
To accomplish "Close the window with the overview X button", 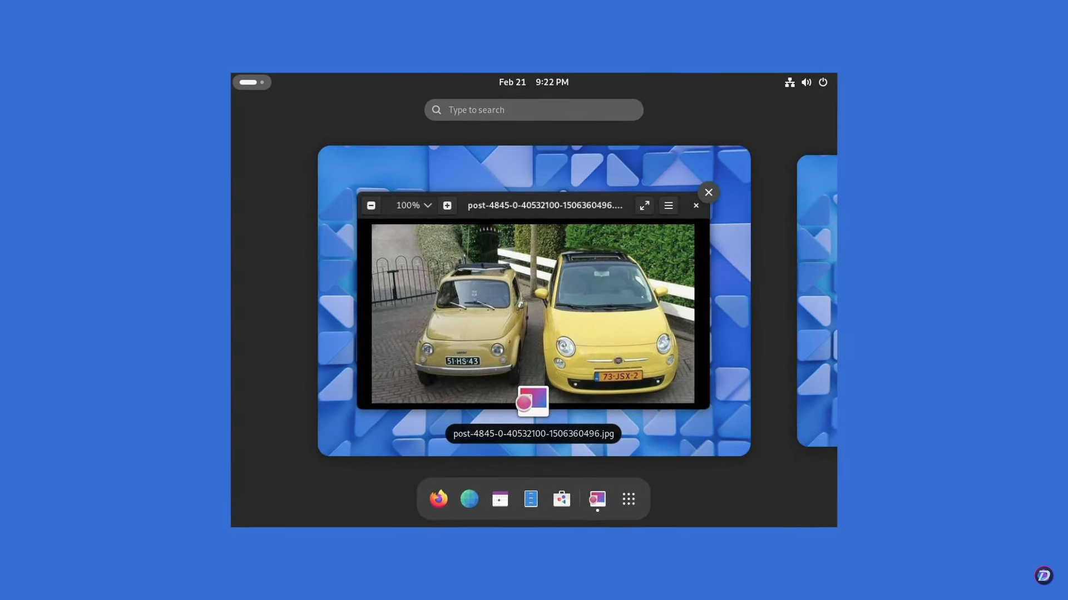I will click(709, 192).
